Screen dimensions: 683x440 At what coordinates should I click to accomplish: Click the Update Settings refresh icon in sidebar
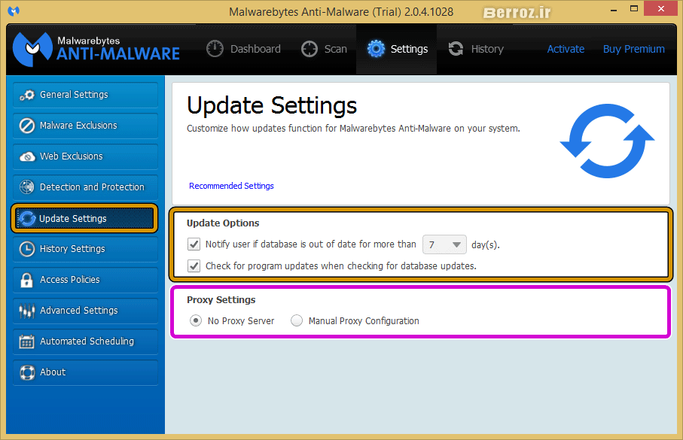(x=27, y=218)
